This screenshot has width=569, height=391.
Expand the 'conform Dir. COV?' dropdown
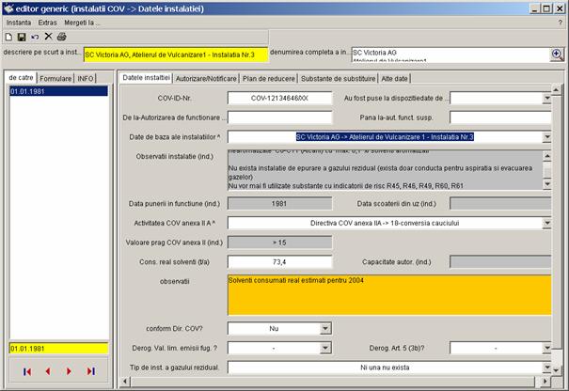click(x=325, y=329)
